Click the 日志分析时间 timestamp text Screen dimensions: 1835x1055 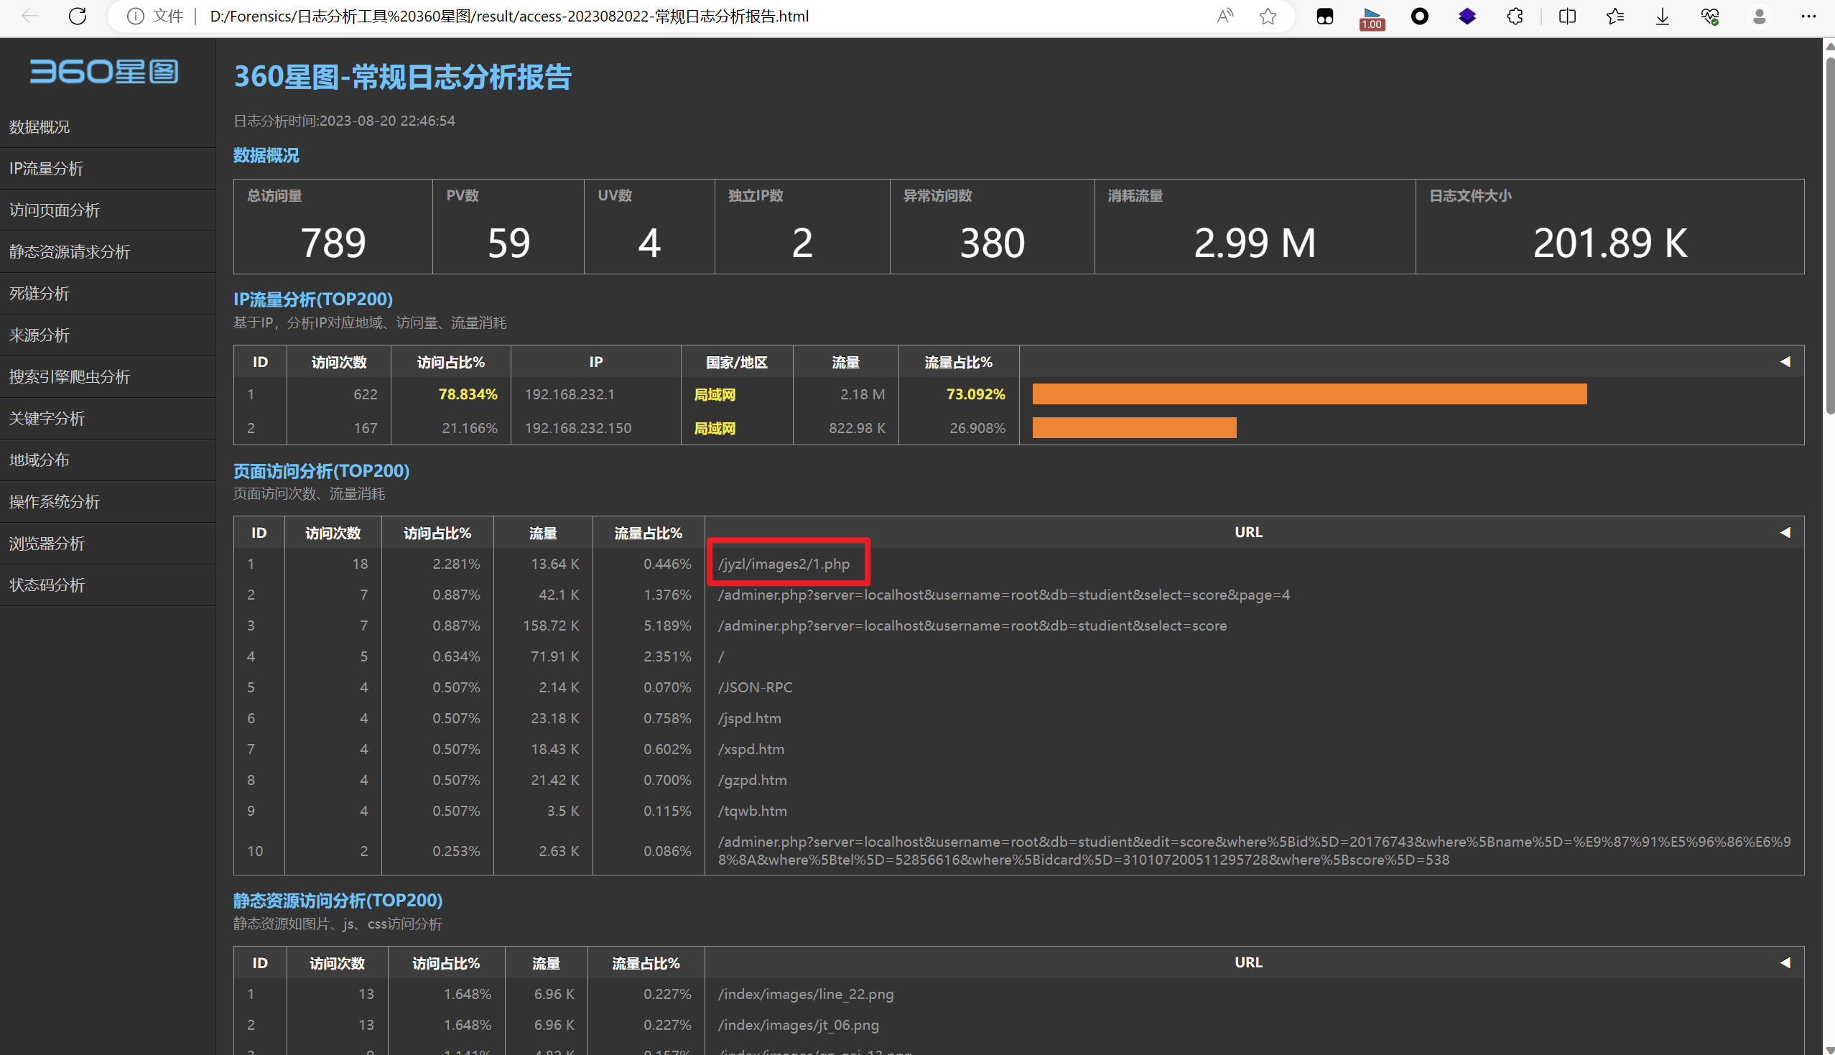[344, 121]
